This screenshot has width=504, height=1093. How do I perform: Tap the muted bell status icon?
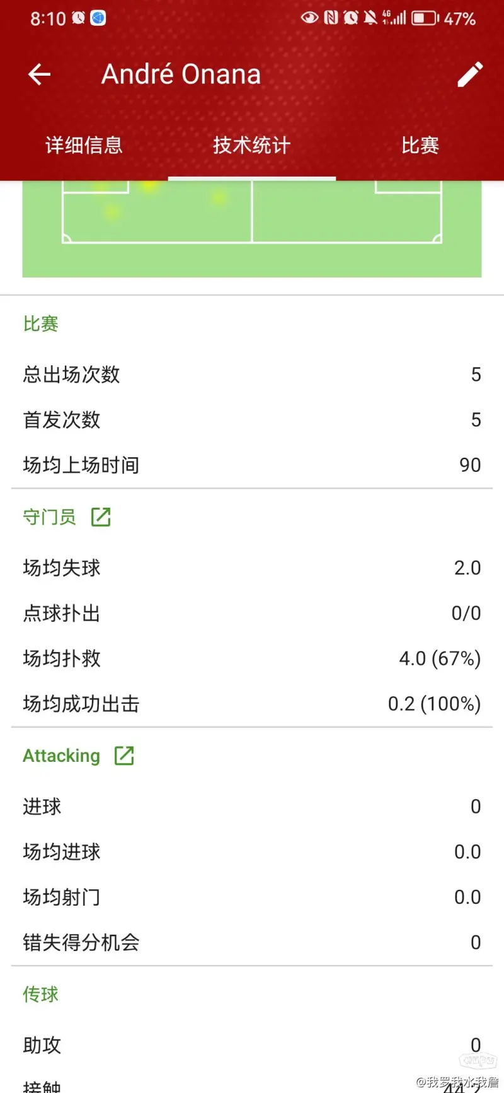click(x=370, y=18)
